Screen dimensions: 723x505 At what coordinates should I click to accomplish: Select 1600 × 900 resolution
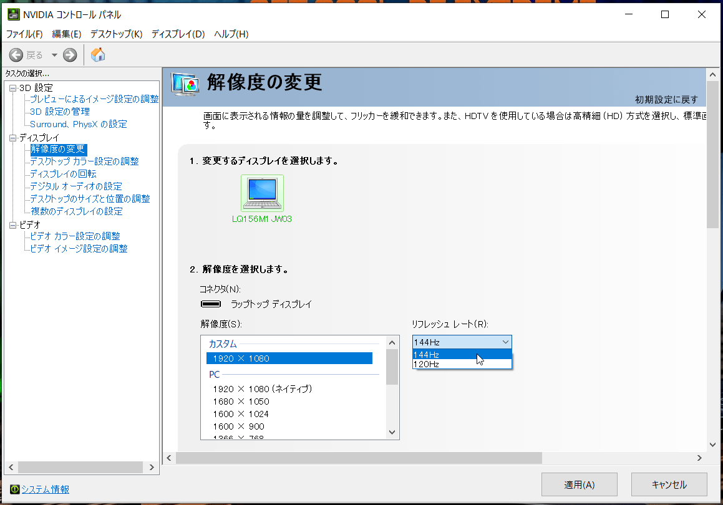[x=238, y=426]
